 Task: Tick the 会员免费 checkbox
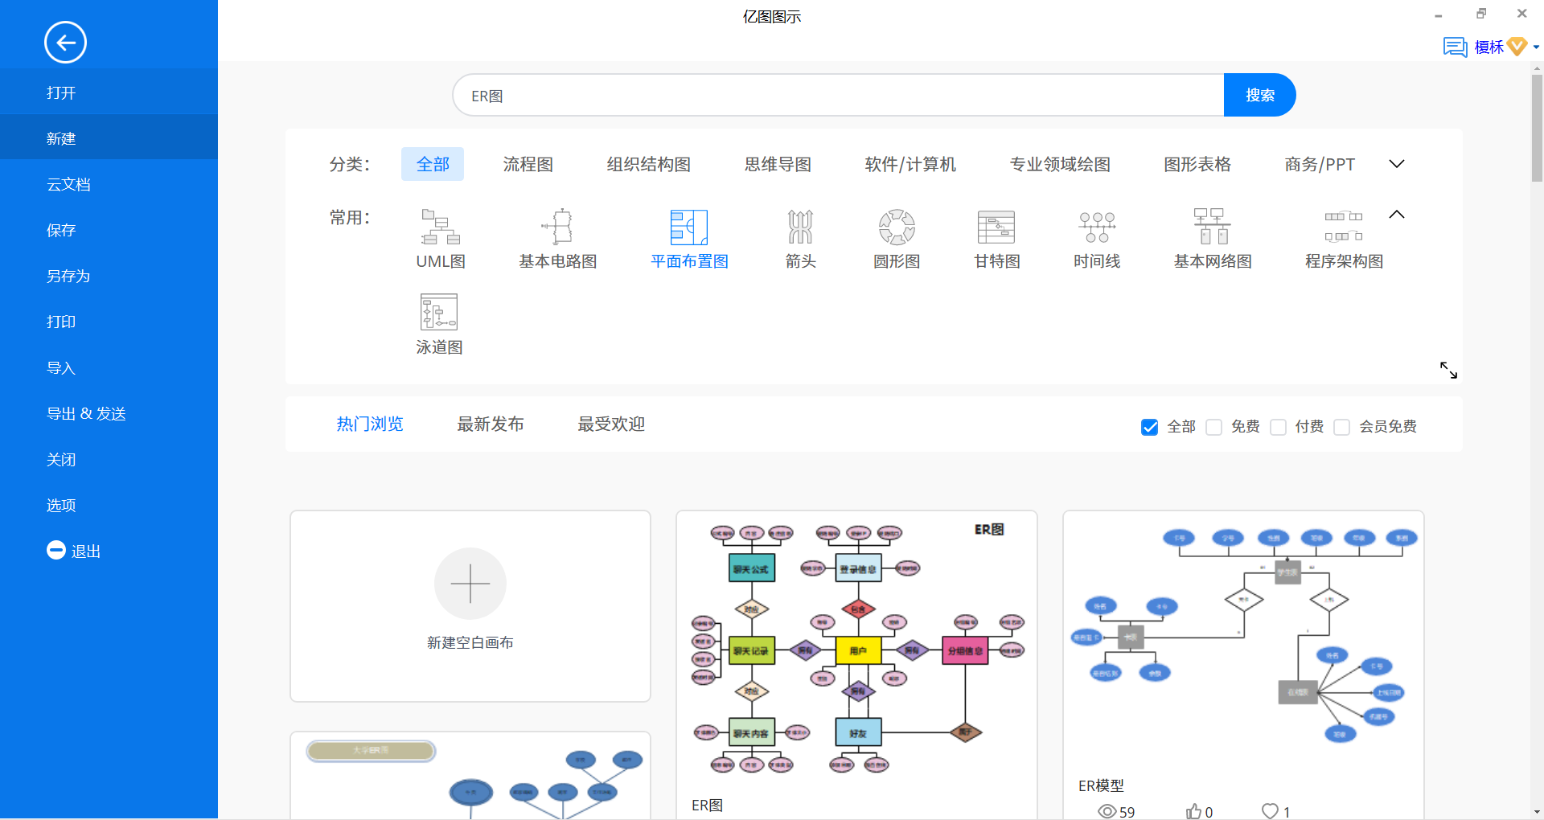coord(1342,427)
